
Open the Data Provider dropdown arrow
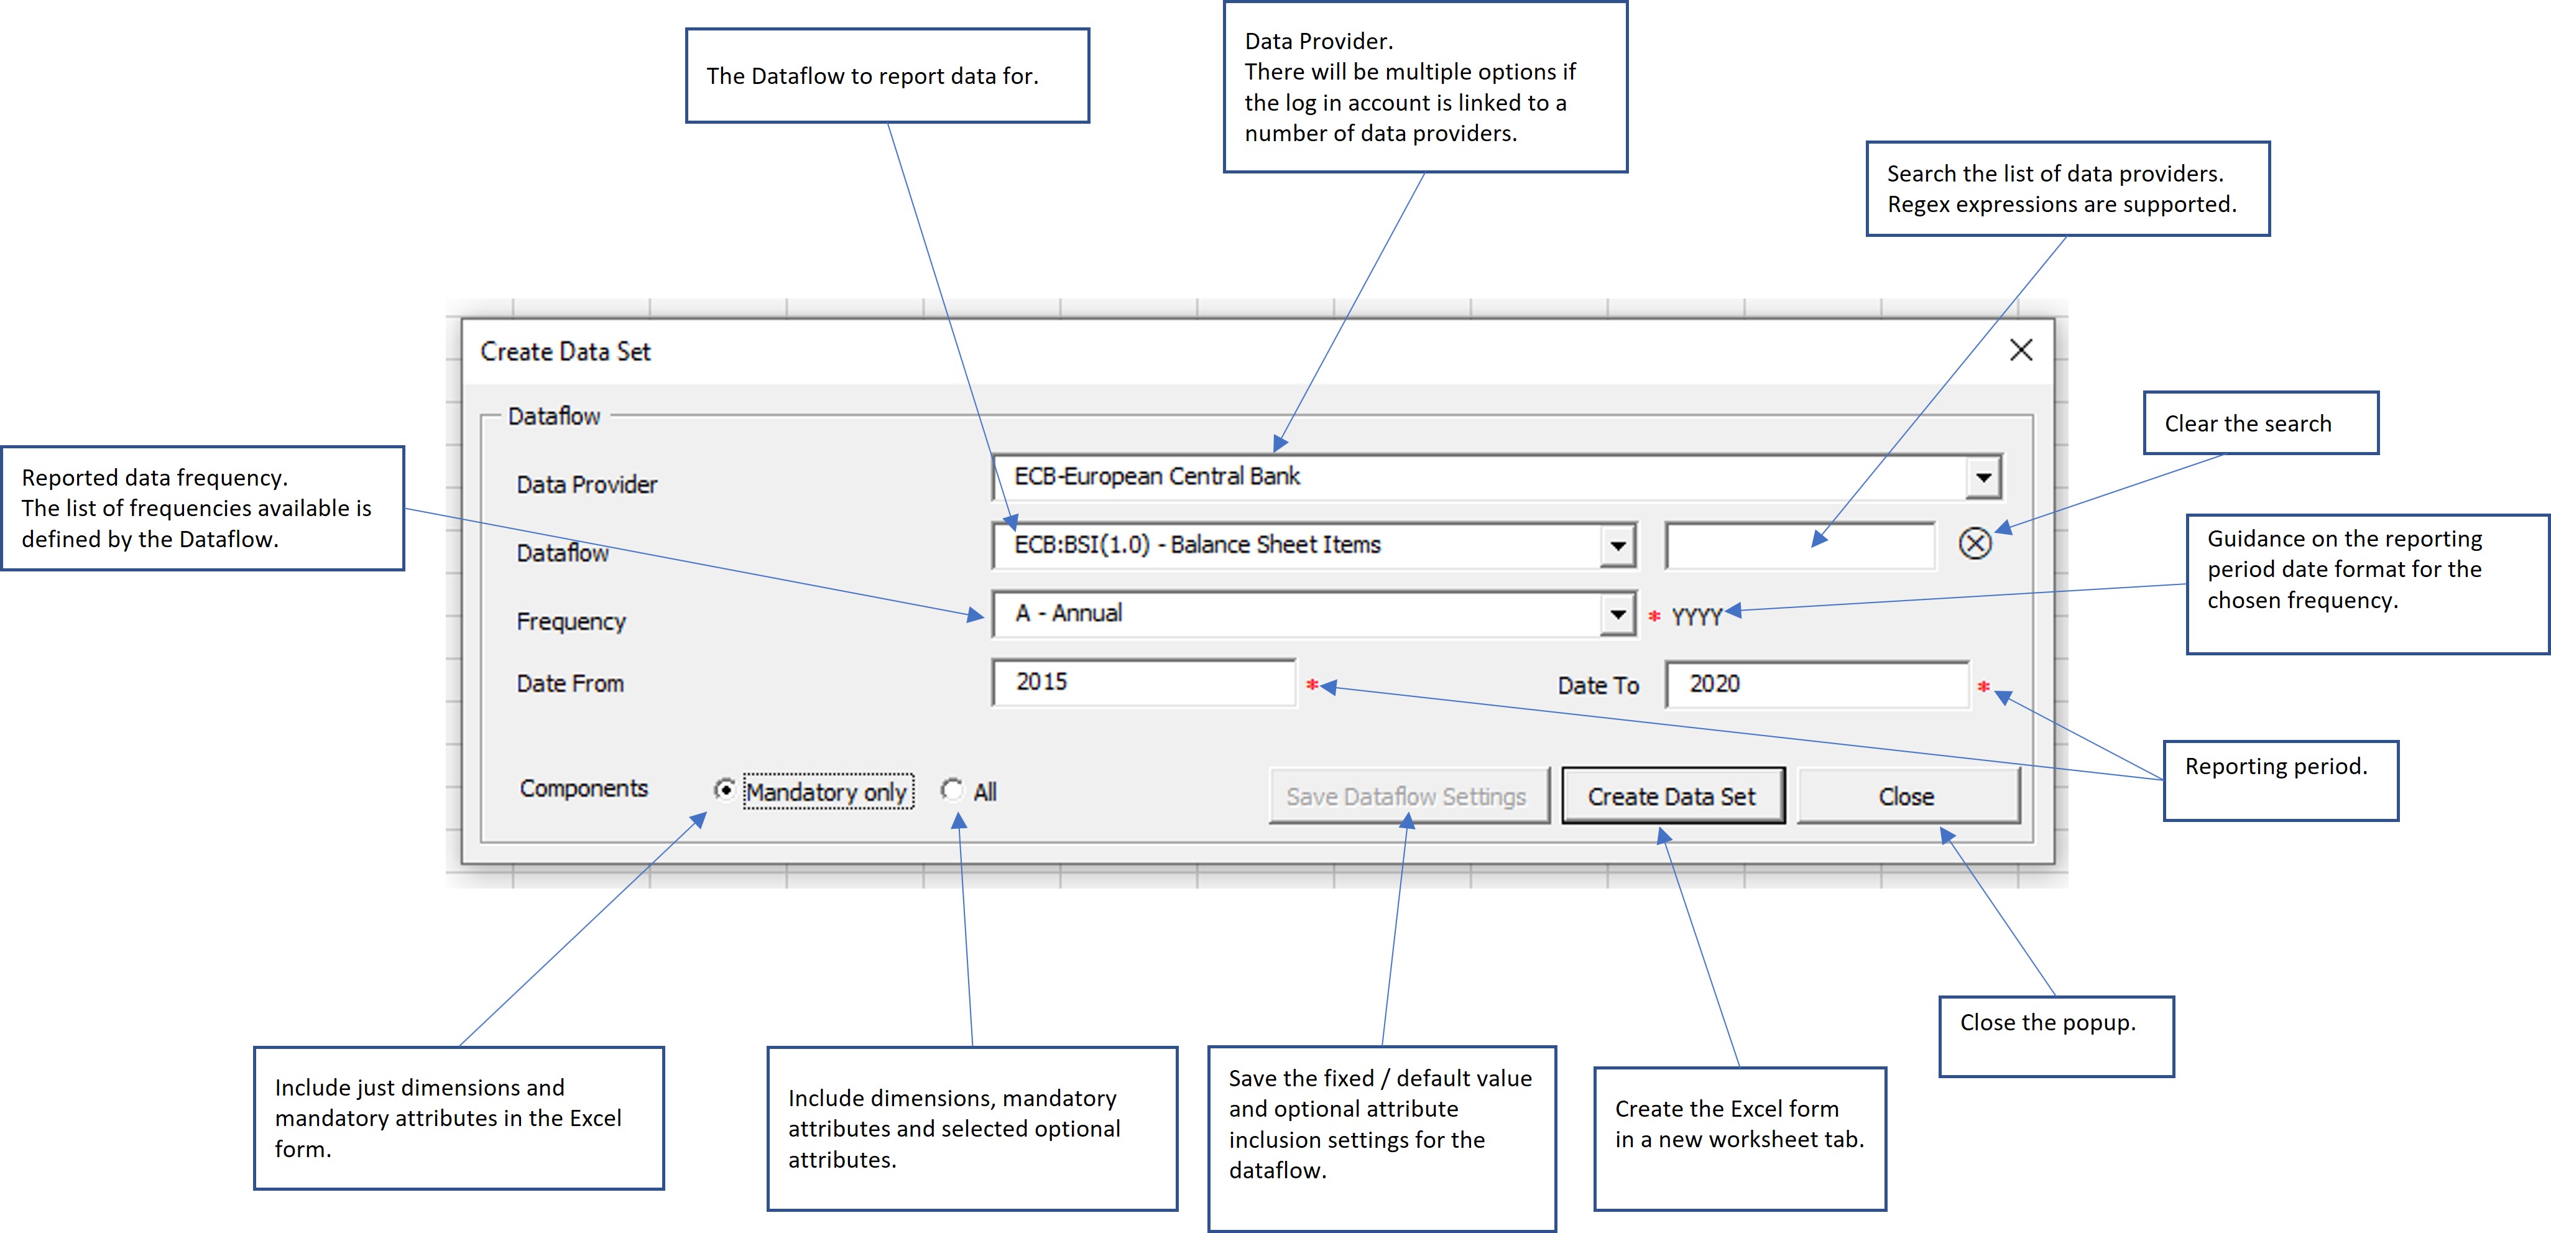coord(1983,478)
